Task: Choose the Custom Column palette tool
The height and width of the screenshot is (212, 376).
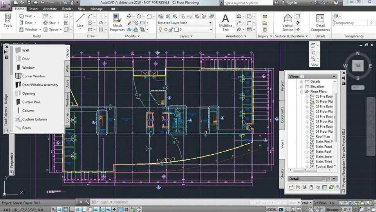Action: (34, 119)
